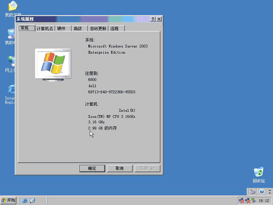Open the language bar help icon
Image resolution: width=273 pixels, height=205 pixels.
click(x=261, y=192)
